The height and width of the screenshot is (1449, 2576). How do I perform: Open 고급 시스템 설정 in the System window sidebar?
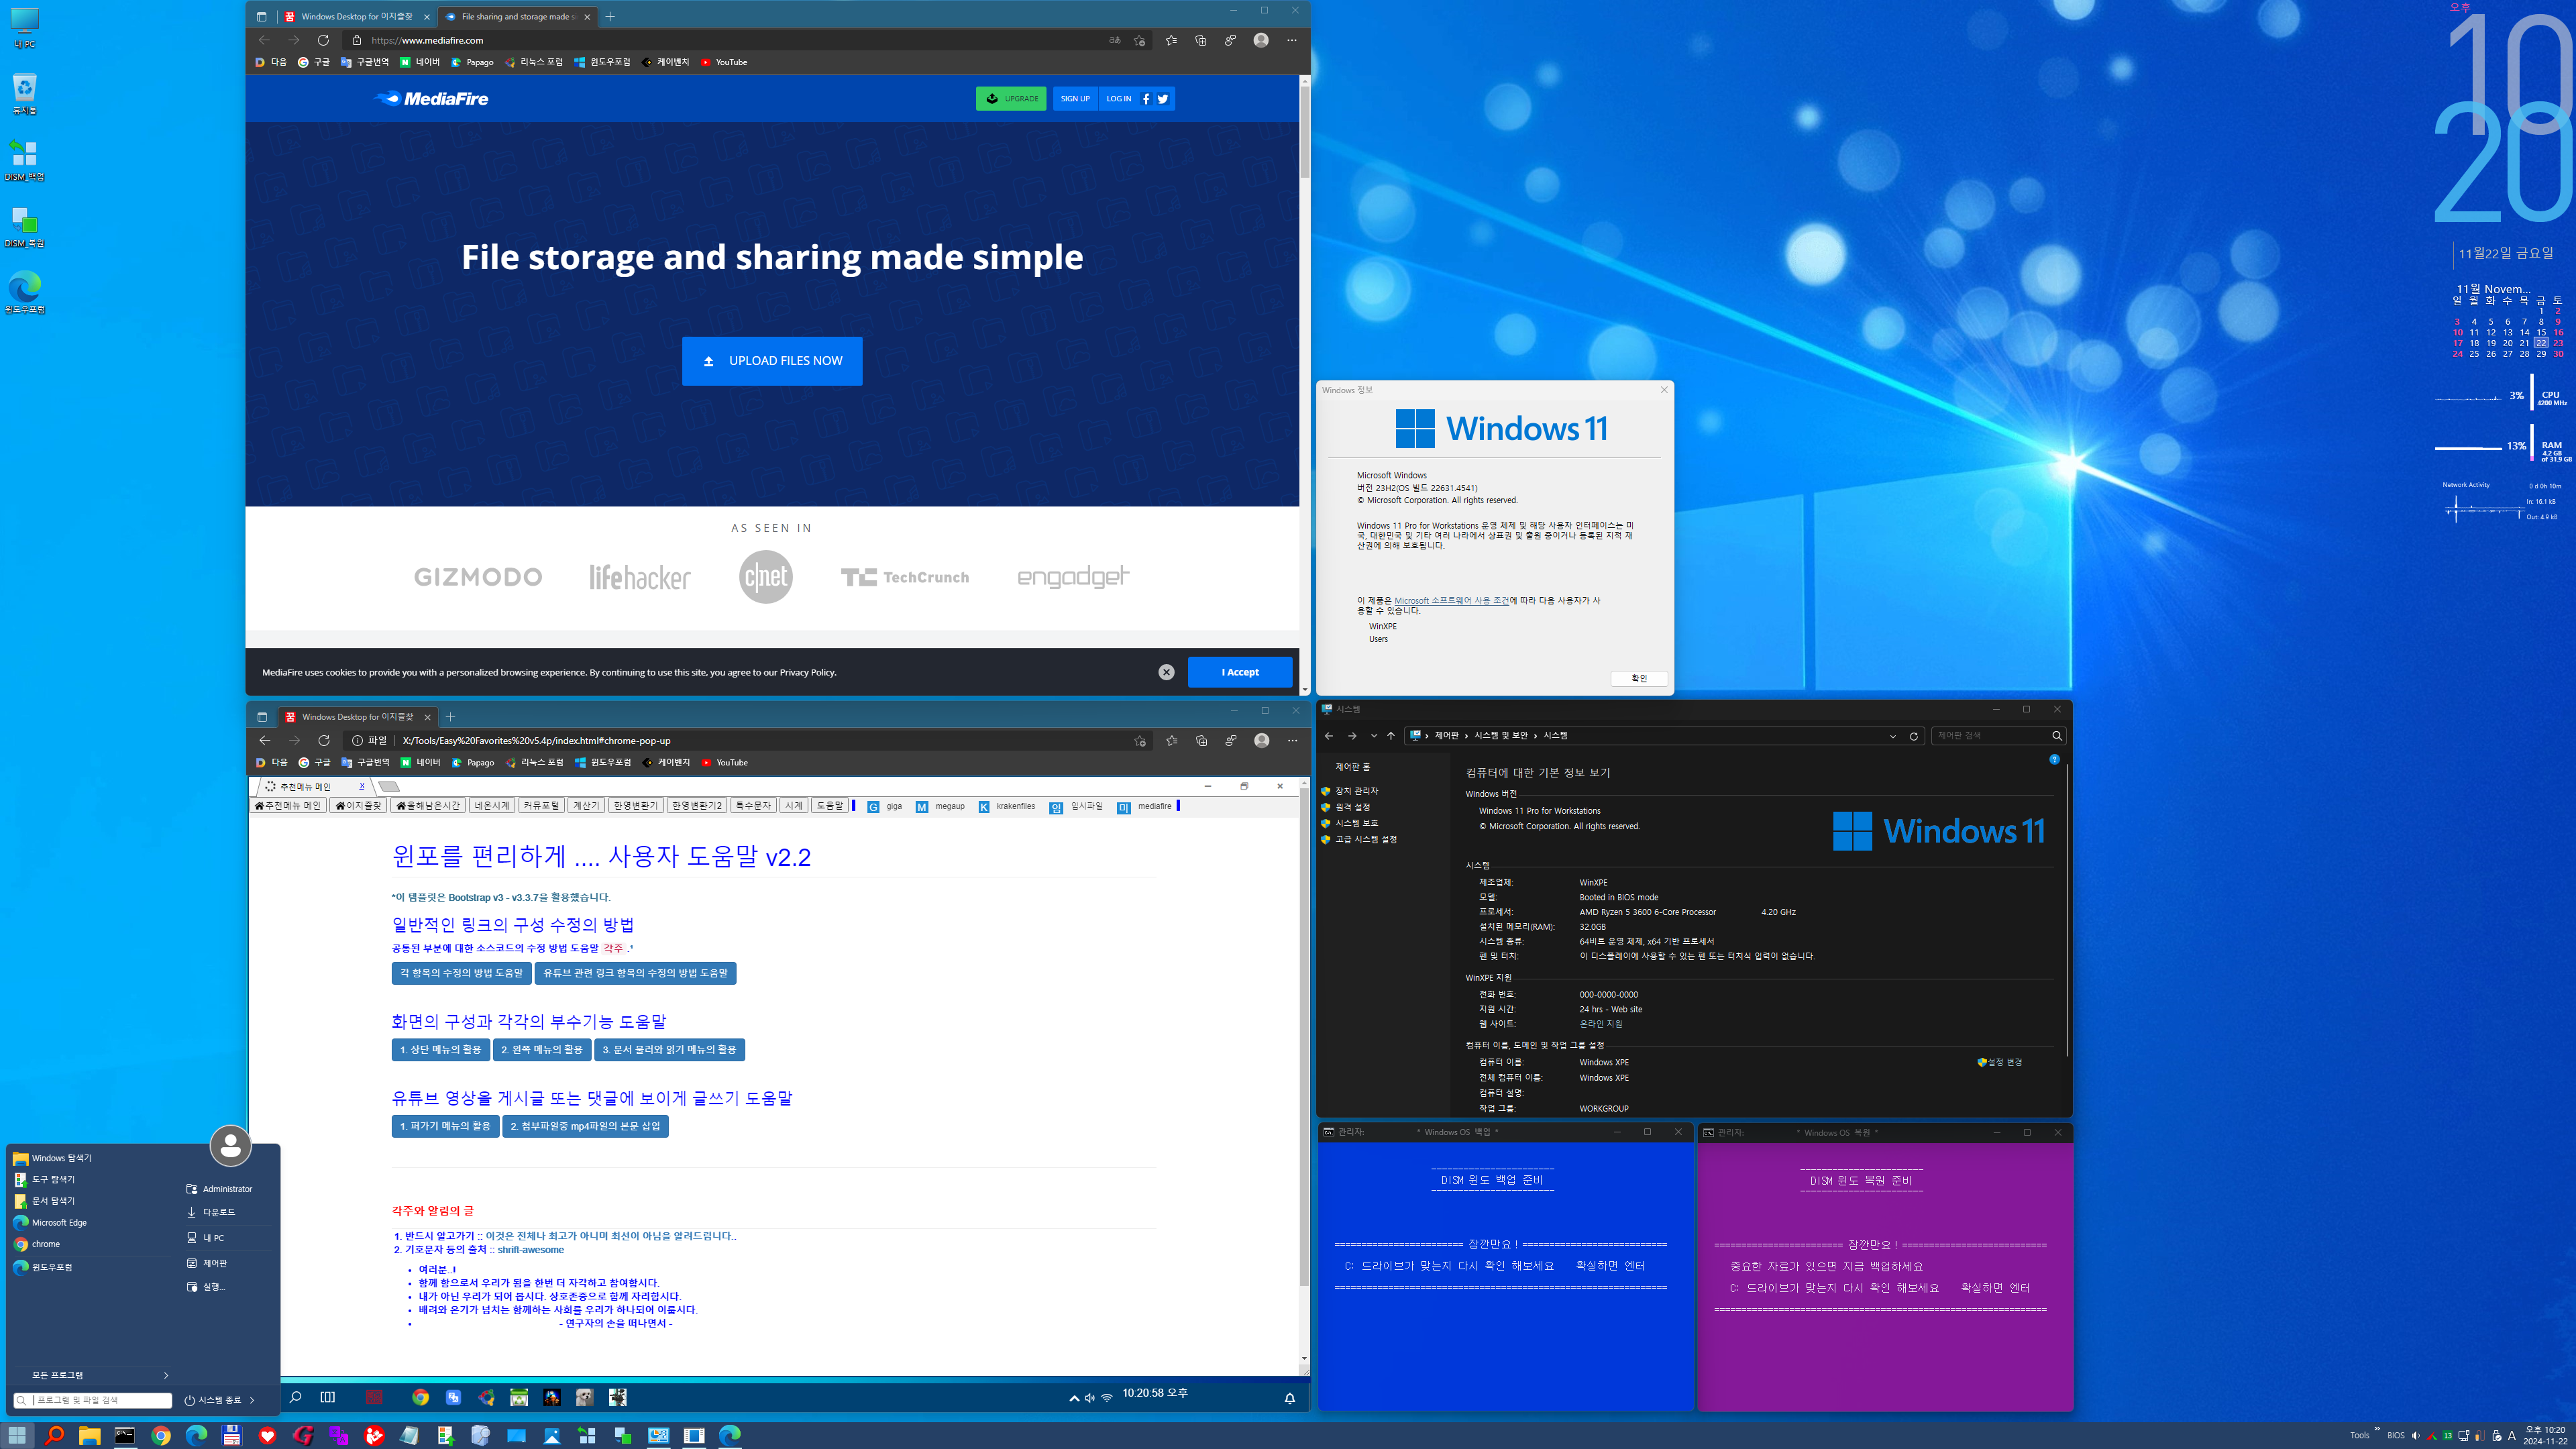[x=1365, y=840]
